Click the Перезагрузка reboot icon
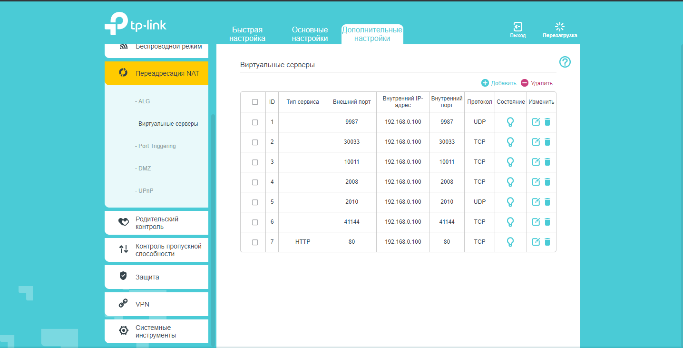Viewport: 683px width, 348px height. [560, 27]
